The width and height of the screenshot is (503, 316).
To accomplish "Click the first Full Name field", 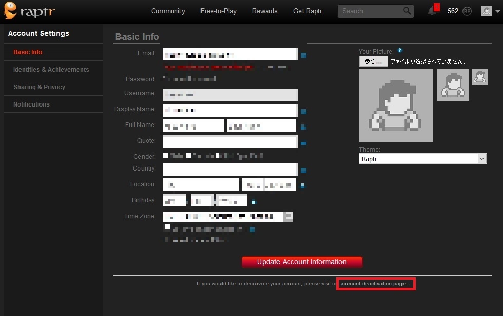I will pyautogui.click(x=193, y=125).
